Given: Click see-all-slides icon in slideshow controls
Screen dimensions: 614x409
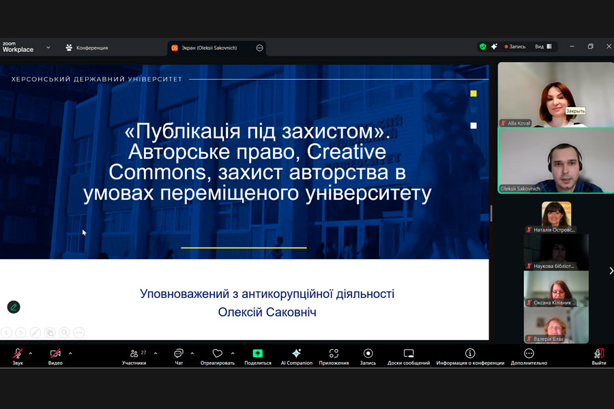Looking at the screenshot, I should click(50, 333).
